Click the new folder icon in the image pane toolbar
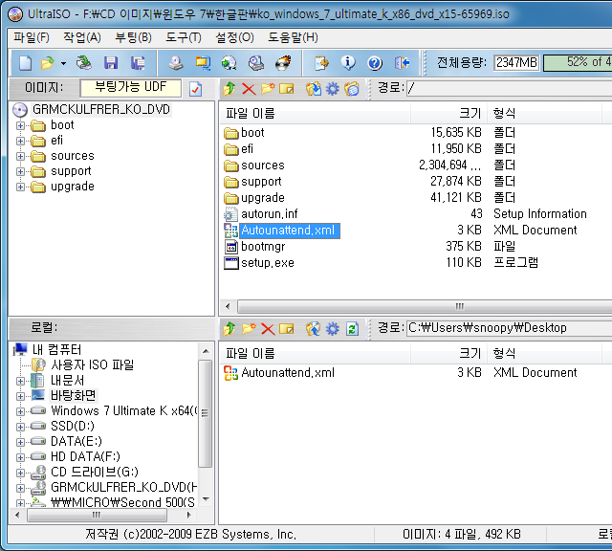 coord(268,89)
